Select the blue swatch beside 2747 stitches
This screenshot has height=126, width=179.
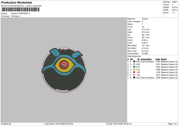pyautogui.click(x=134, y=67)
